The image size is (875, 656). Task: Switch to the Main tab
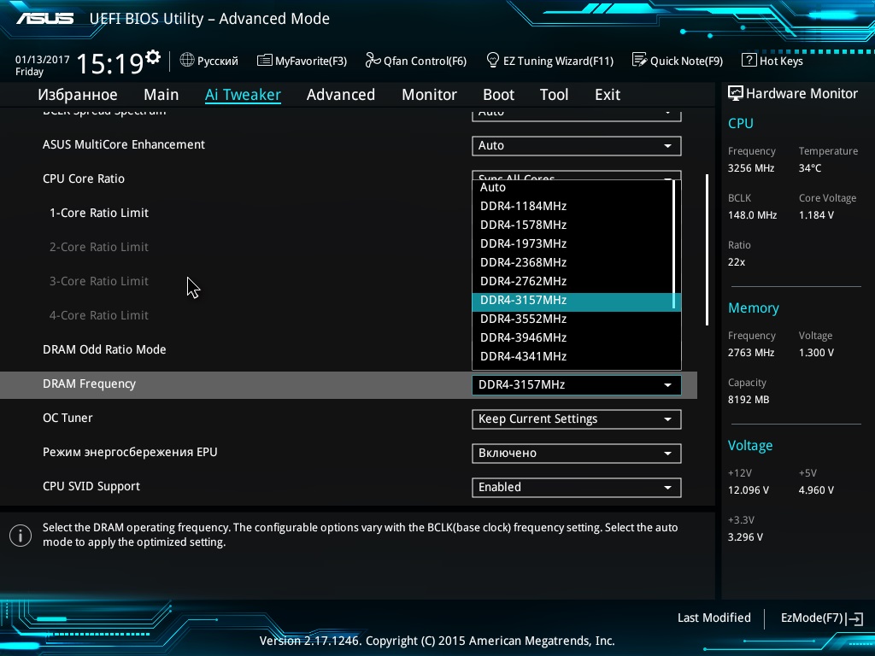click(161, 94)
